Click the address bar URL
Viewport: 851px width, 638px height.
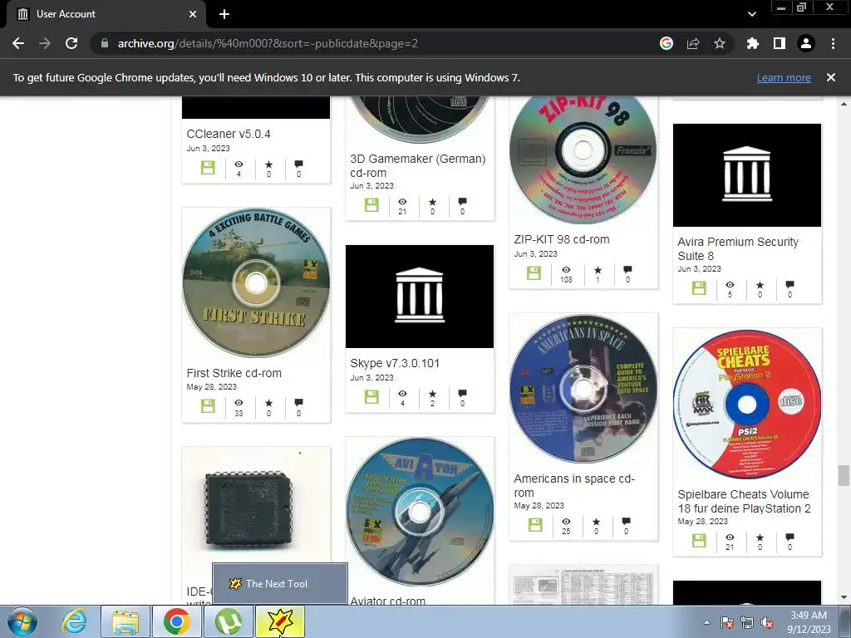[x=268, y=43]
